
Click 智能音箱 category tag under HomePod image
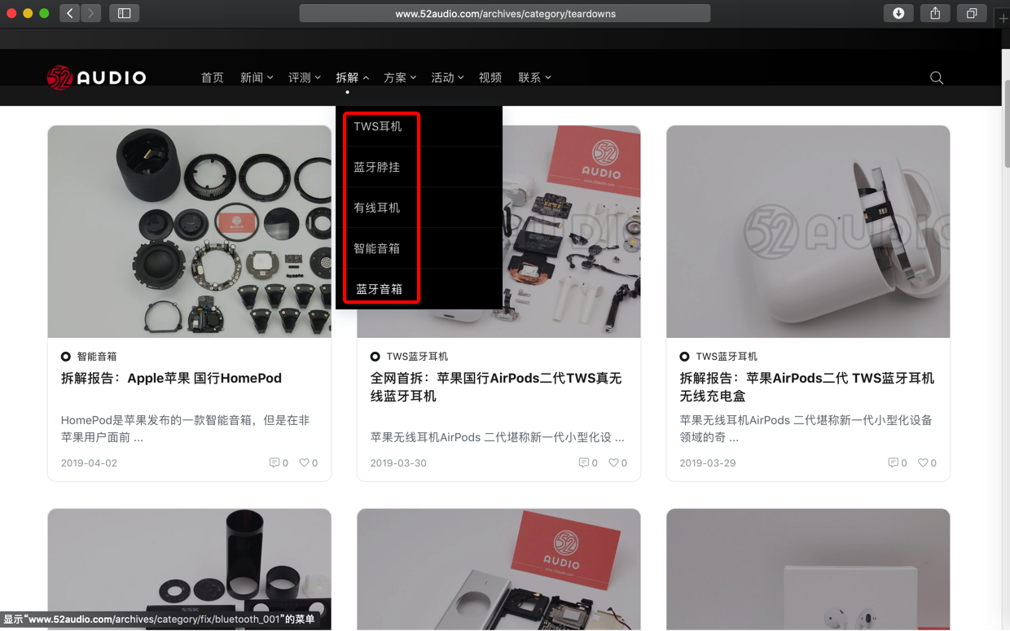point(97,357)
